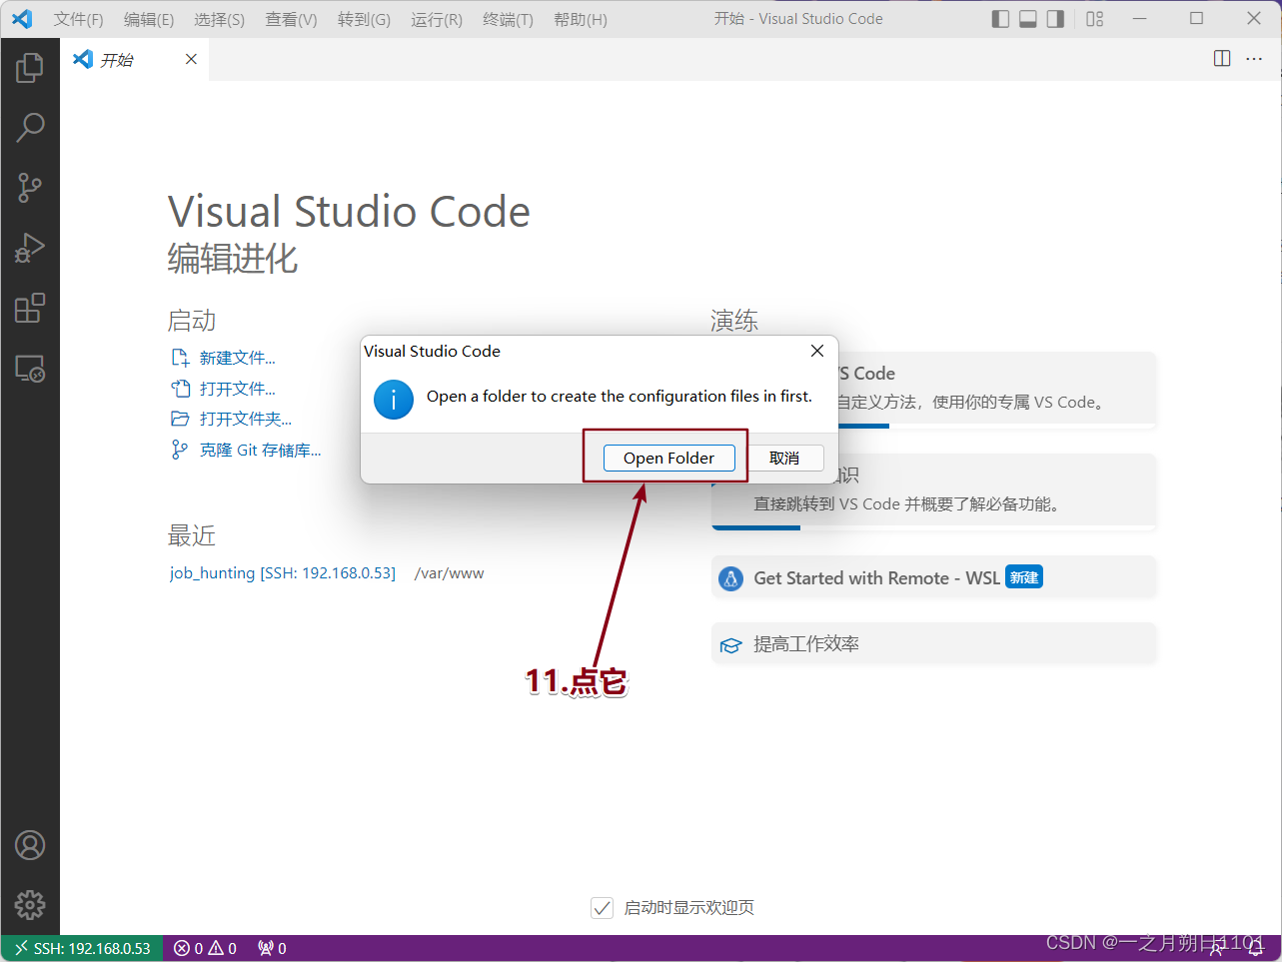Open the Run and Debug view icon
This screenshot has height=962, width=1282.
[30, 248]
